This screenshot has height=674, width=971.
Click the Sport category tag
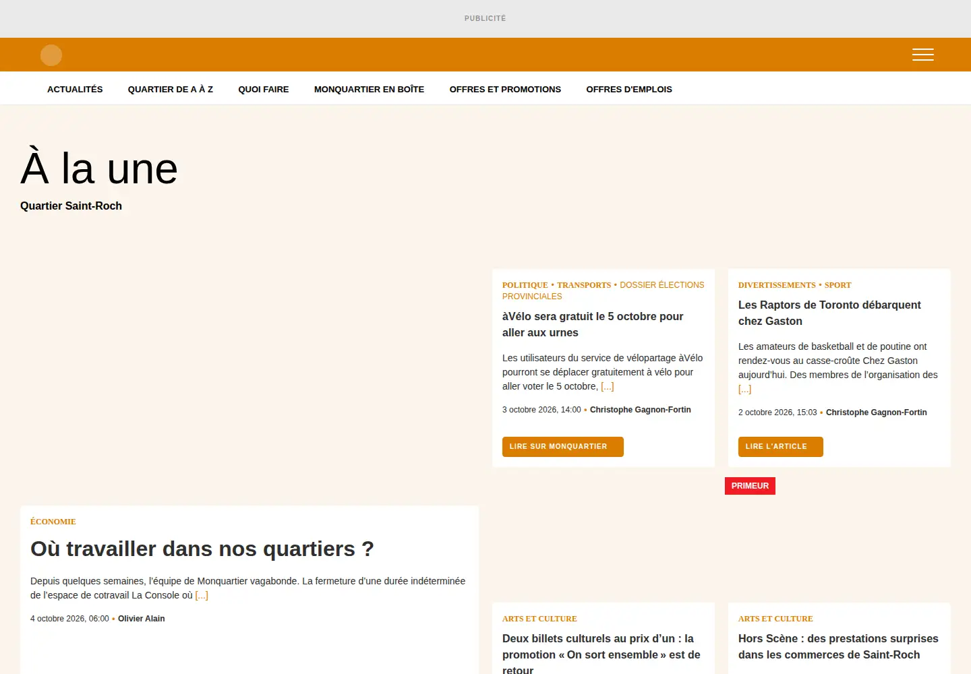[x=838, y=285]
